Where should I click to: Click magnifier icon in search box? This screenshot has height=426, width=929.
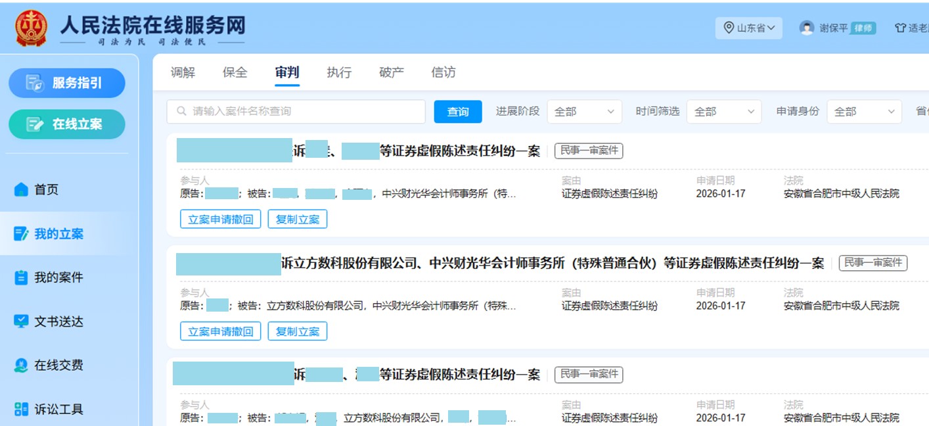(181, 111)
